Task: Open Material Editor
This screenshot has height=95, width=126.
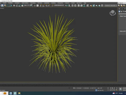Action: pyautogui.click(x=88, y=6)
